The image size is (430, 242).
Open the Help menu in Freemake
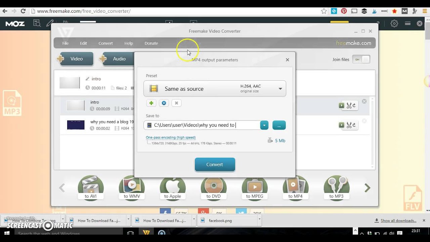click(129, 43)
